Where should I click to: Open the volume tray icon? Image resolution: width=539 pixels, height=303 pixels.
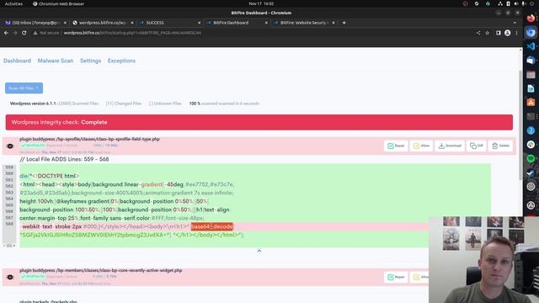(x=515, y=3)
